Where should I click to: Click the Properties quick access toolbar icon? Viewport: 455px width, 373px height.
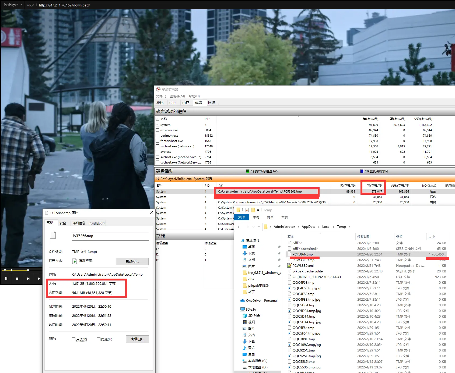tap(247, 210)
